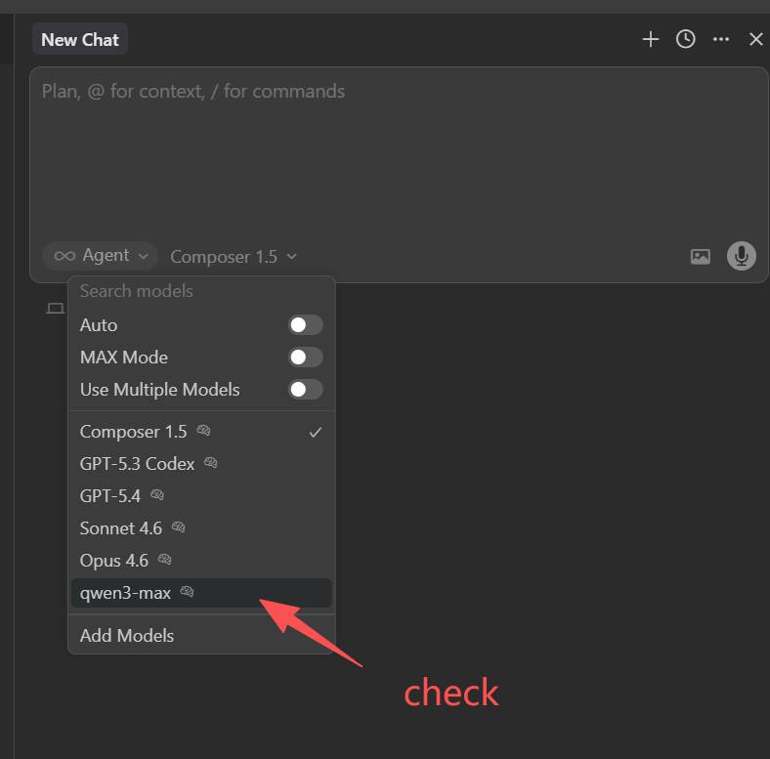Click the laptop icon below the Agent button
The height and width of the screenshot is (759, 770).
[56, 309]
